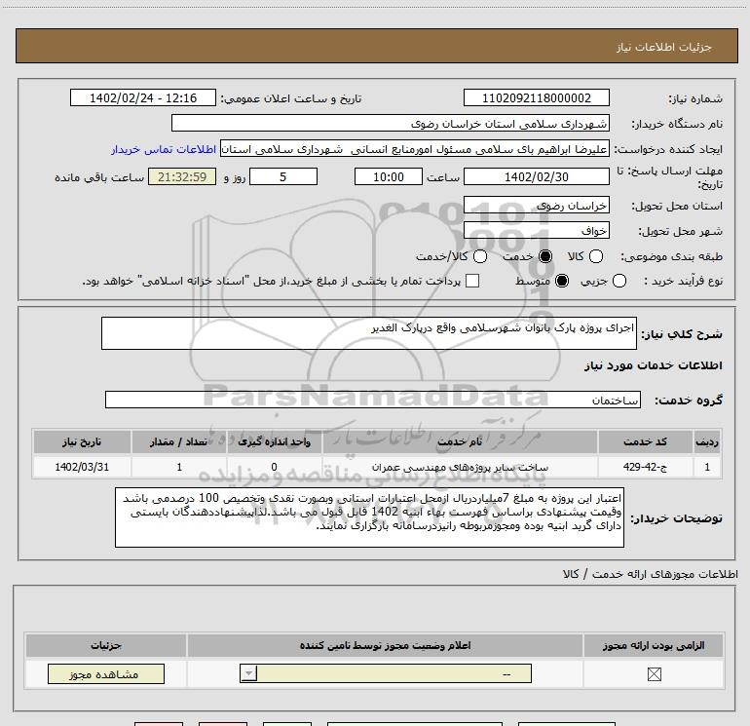Select the متوسط purchase type radio

coord(562,281)
